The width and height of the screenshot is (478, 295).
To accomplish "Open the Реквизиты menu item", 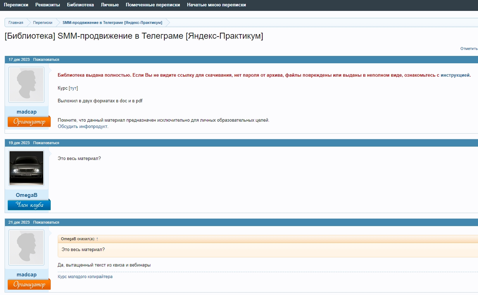I will point(48,5).
